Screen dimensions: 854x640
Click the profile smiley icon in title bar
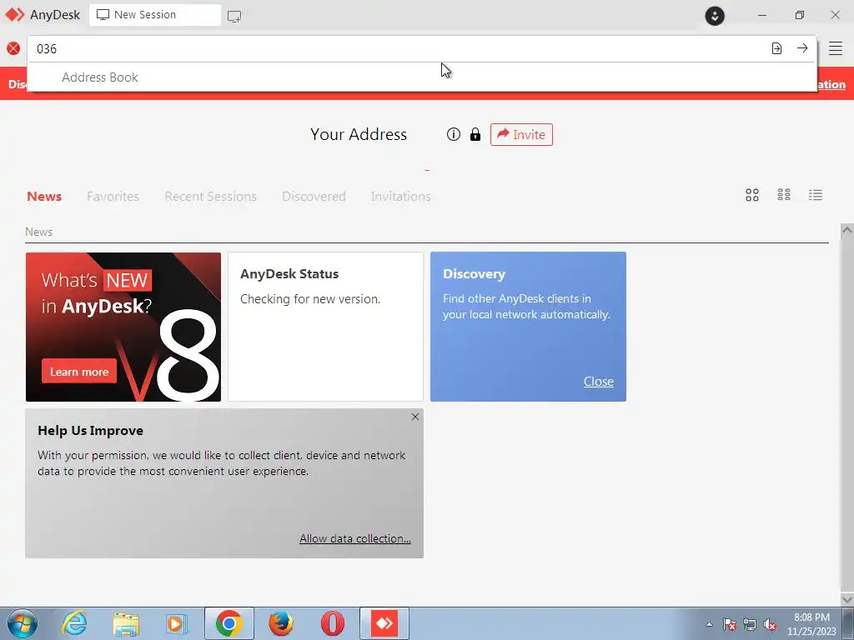click(715, 15)
